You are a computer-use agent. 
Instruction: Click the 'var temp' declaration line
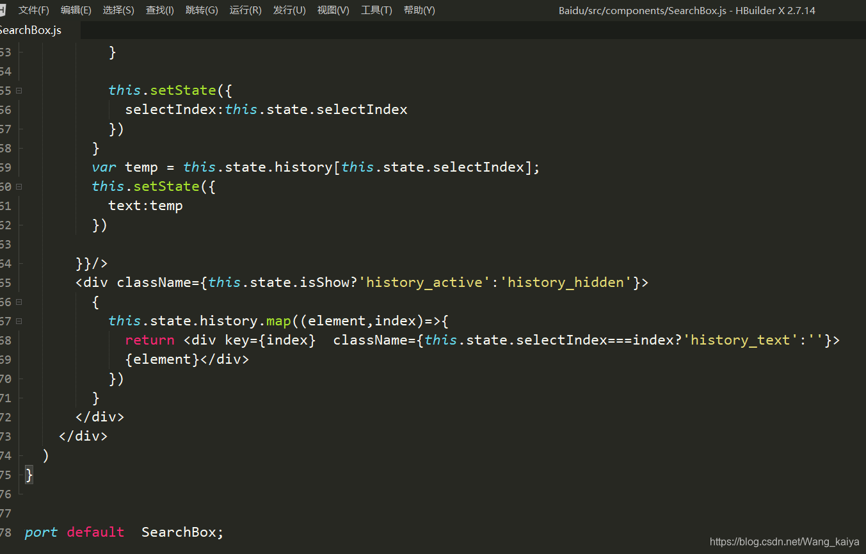(x=316, y=167)
